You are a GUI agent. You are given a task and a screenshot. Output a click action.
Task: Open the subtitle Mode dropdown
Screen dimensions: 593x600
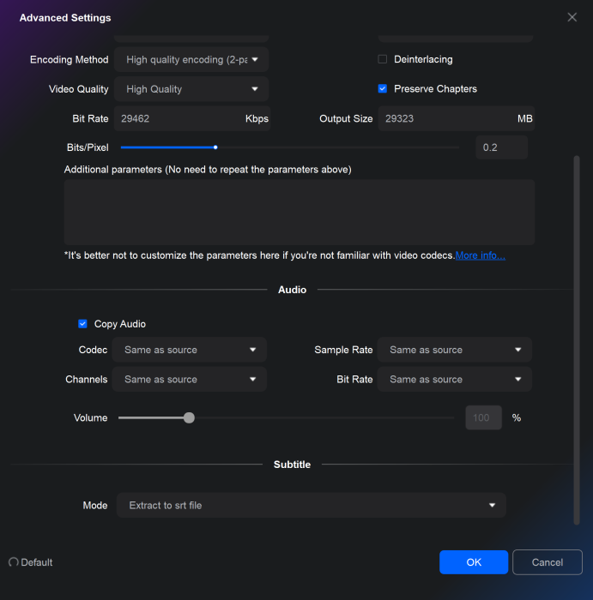(x=312, y=506)
